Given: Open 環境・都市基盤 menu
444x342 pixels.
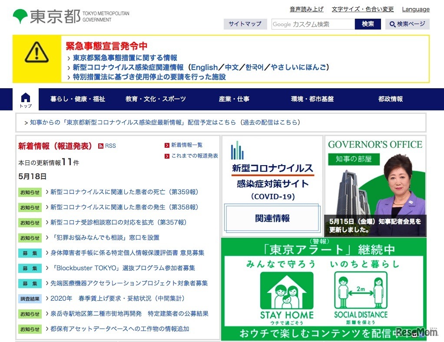Looking at the screenshot, I should [x=312, y=99].
